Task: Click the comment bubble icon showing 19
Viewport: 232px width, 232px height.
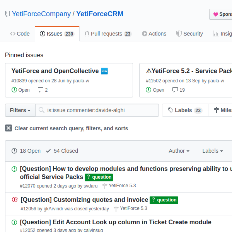Action: (x=175, y=90)
